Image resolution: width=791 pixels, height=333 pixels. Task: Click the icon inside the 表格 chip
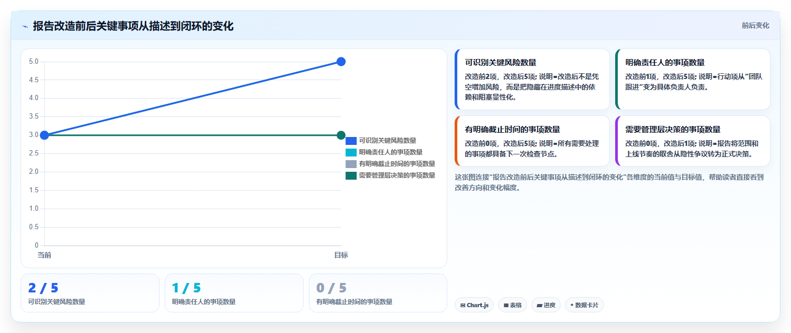[506, 305]
